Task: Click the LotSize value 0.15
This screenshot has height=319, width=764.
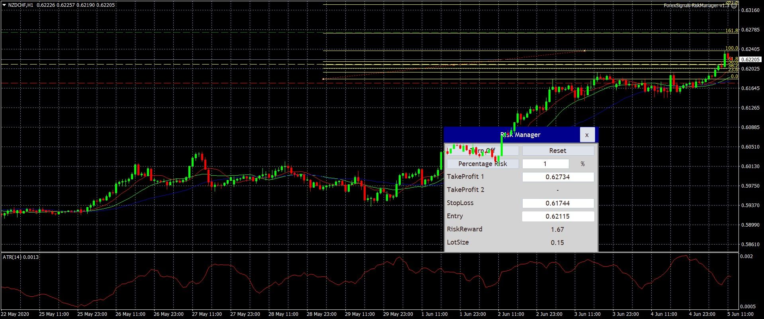Action: 557,243
